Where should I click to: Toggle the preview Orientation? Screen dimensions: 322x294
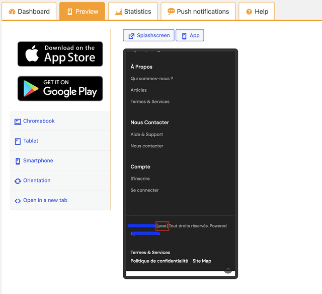tap(60, 181)
